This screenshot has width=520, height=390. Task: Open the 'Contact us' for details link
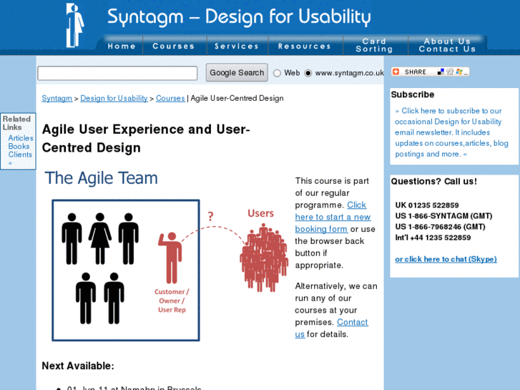(x=332, y=328)
